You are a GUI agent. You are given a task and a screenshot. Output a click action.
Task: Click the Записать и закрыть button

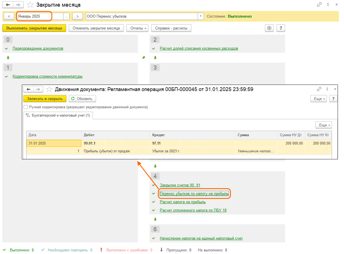(x=45, y=98)
